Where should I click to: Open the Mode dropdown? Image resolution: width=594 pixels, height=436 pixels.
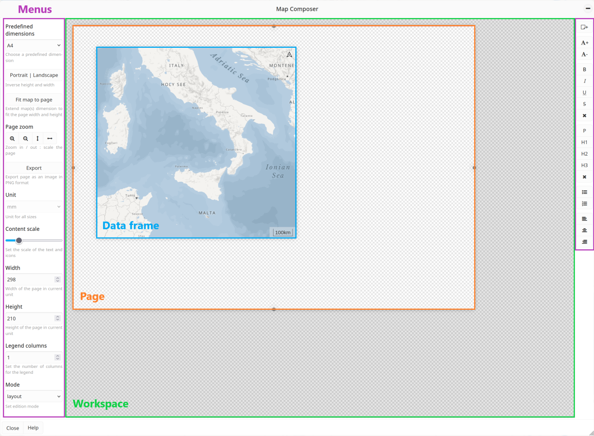(34, 396)
